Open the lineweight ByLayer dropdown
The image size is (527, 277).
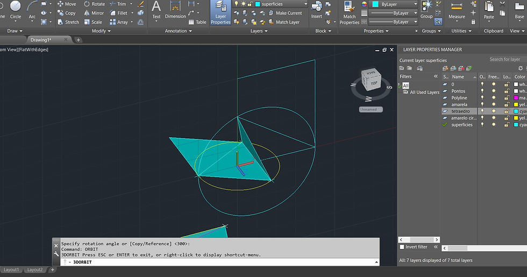(394, 13)
